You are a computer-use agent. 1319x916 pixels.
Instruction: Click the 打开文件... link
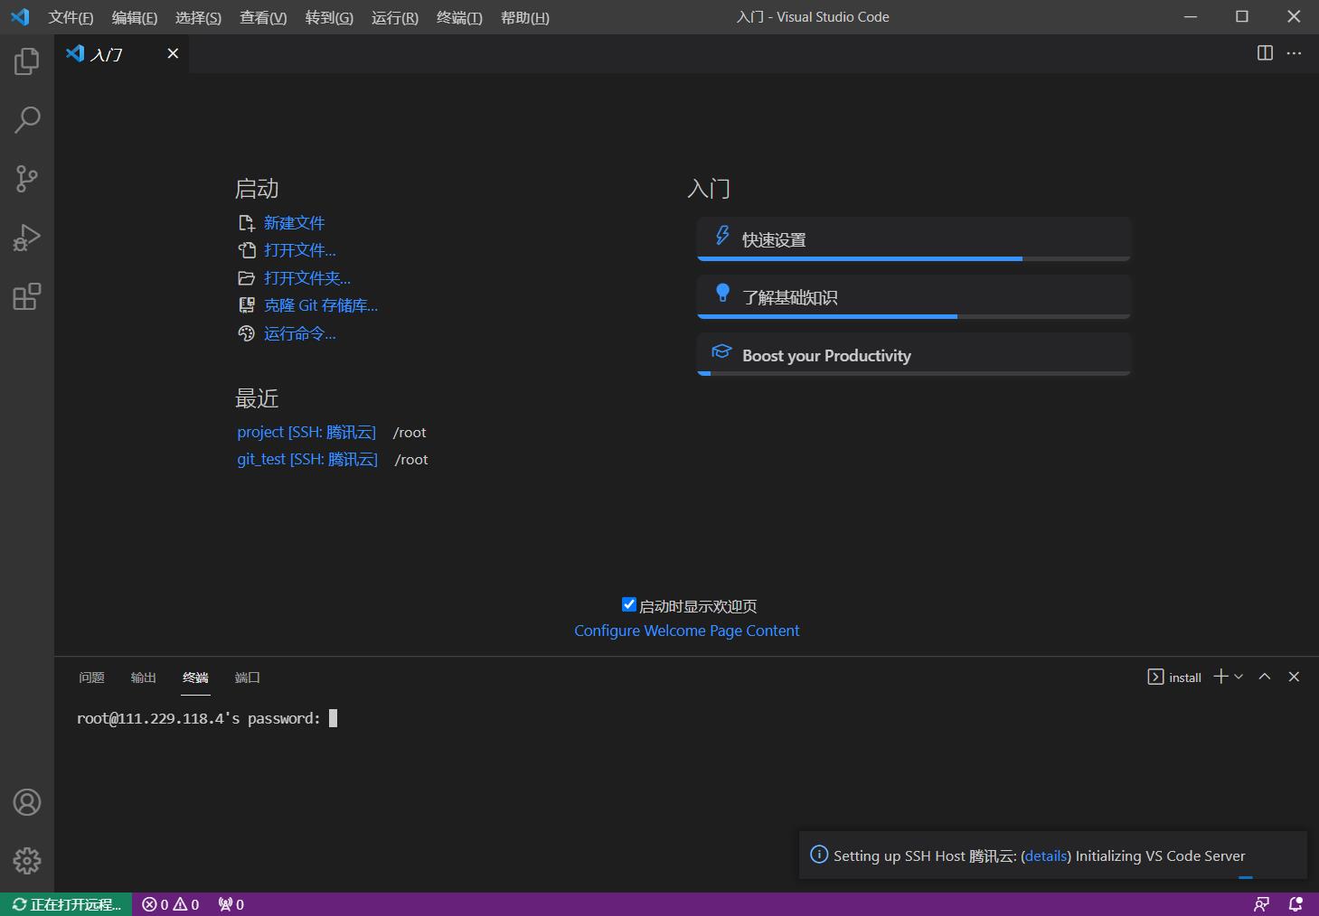pos(299,250)
